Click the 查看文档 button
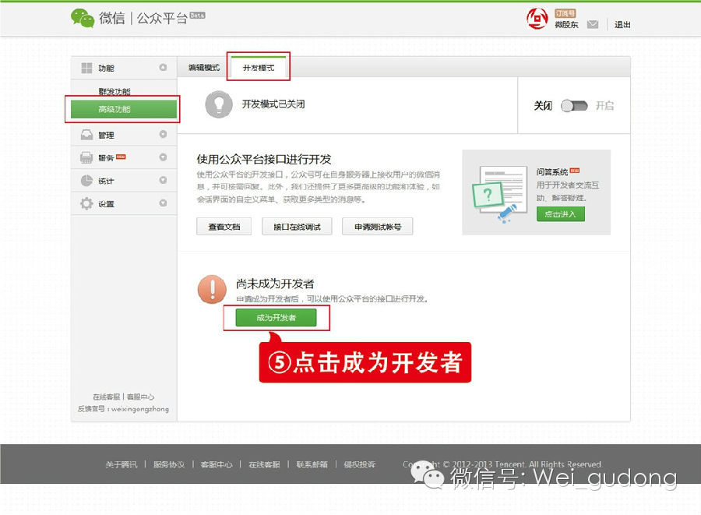The height and width of the screenshot is (515, 701). (224, 227)
